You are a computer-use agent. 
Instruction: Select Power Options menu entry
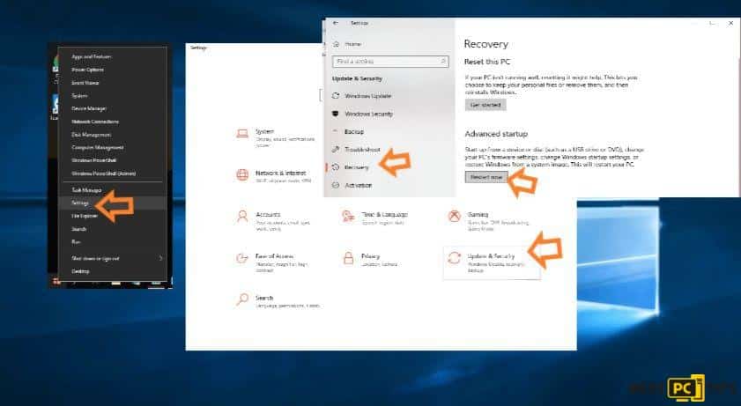click(x=87, y=70)
